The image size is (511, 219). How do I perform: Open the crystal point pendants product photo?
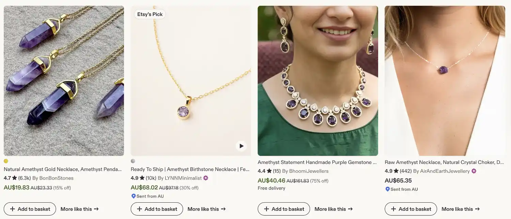(x=64, y=81)
